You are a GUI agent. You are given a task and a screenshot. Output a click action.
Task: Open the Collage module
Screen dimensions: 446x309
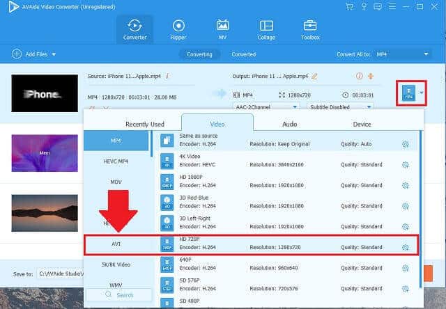(x=266, y=29)
